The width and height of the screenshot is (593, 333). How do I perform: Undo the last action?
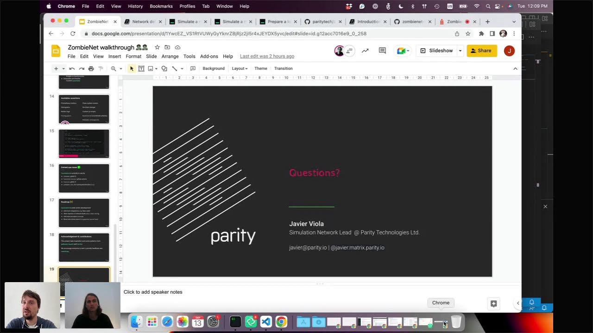point(72,68)
